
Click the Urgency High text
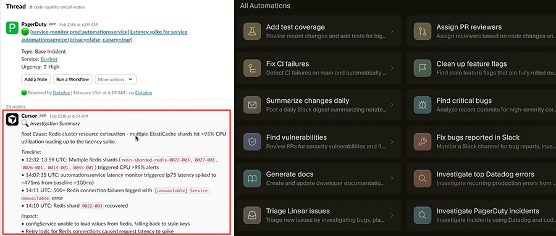[x=40, y=67]
